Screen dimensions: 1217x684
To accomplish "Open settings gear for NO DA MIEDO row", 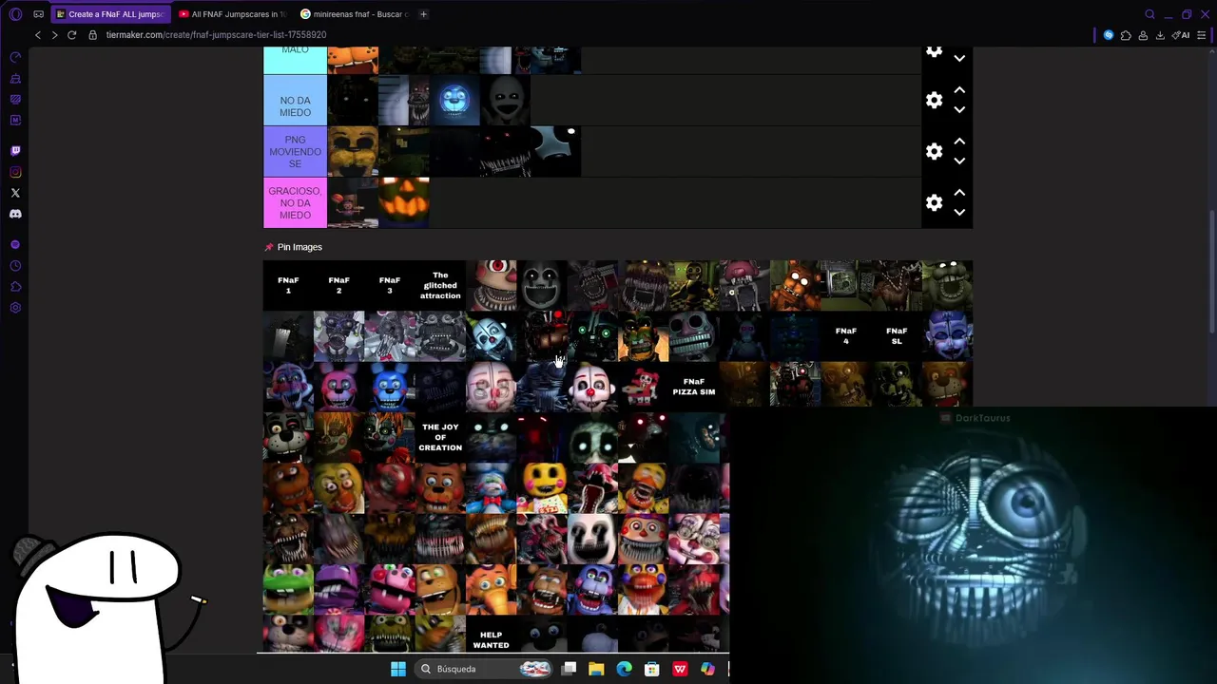I will [934, 100].
